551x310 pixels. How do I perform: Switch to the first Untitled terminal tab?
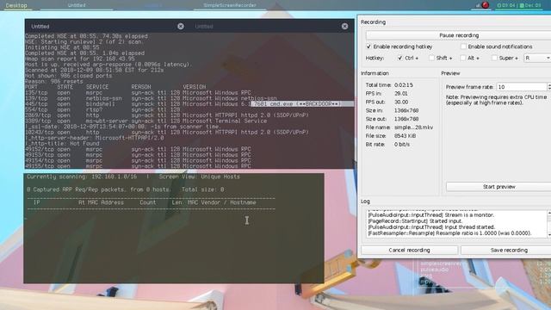(x=40, y=27)
